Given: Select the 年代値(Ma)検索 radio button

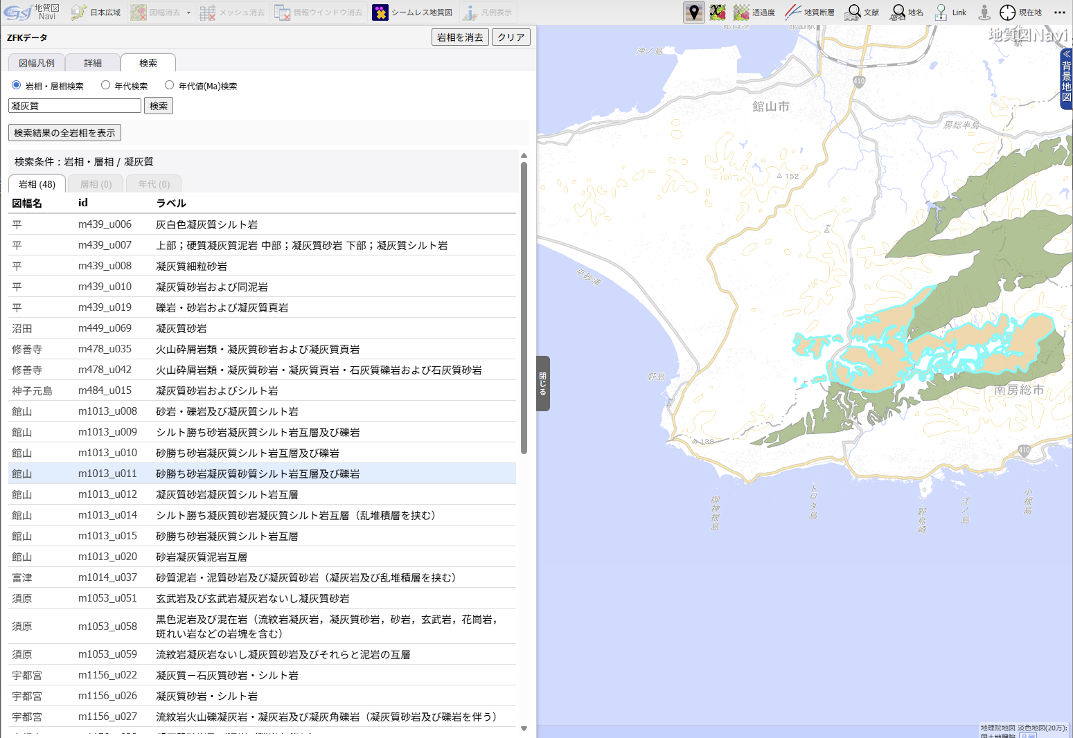Looking at the screenshot, I should (x=170, y=85).
